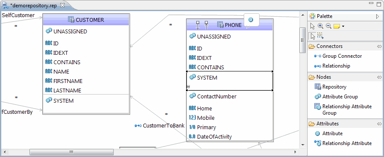The height and width of the screenshot is (157, 384).
Task: Activate the highlighted Select tool in the palette's second row
Action: tap(313, 36)
